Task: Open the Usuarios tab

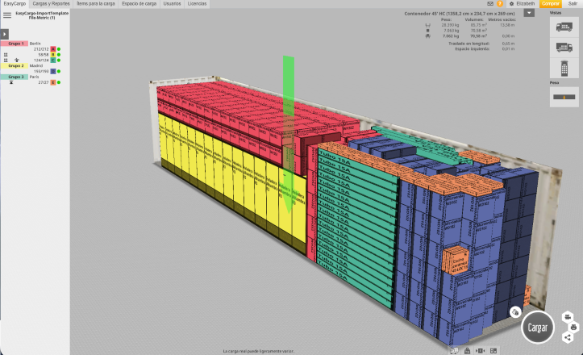Action: click(x=172, y=4)
